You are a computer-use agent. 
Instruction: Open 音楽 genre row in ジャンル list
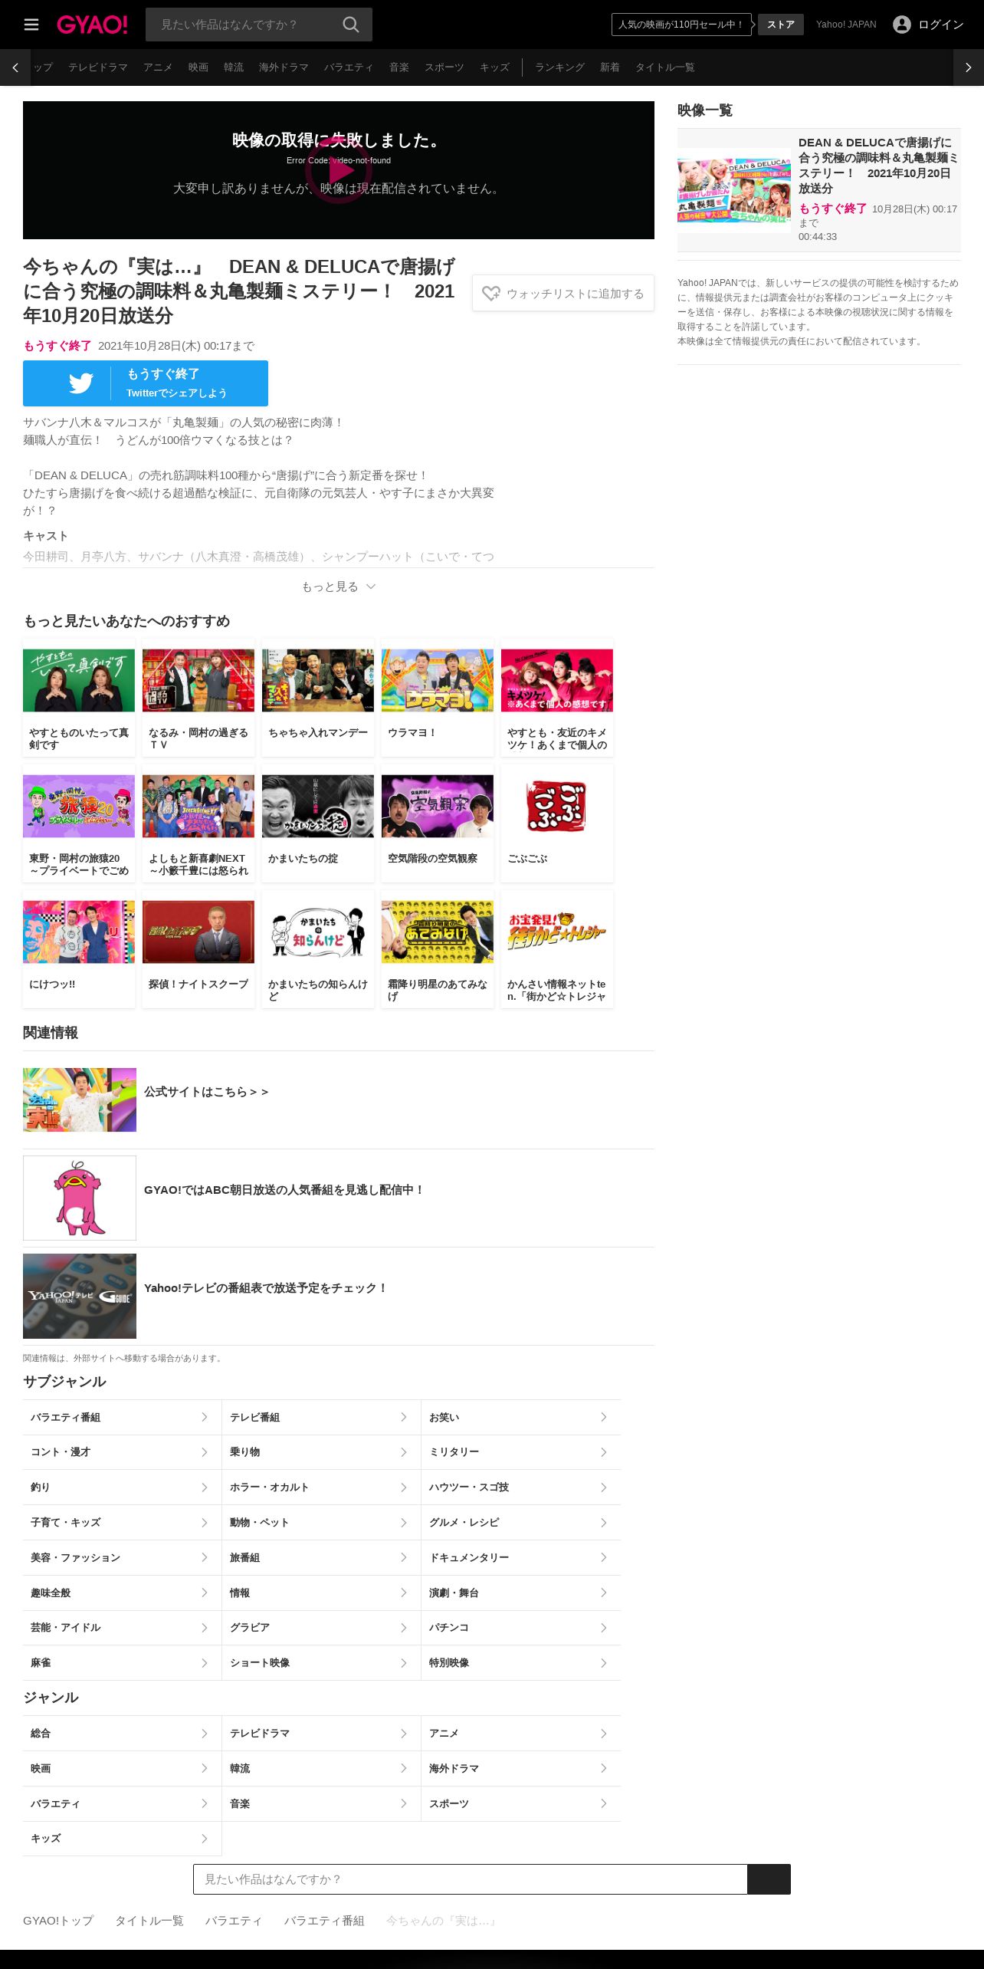tap(321, 1803)
